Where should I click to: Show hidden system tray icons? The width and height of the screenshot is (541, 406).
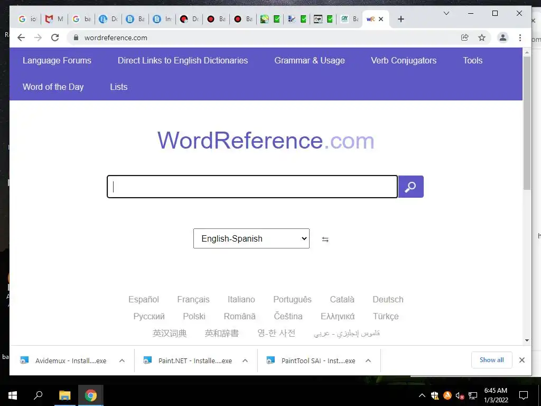pos(422,395)
